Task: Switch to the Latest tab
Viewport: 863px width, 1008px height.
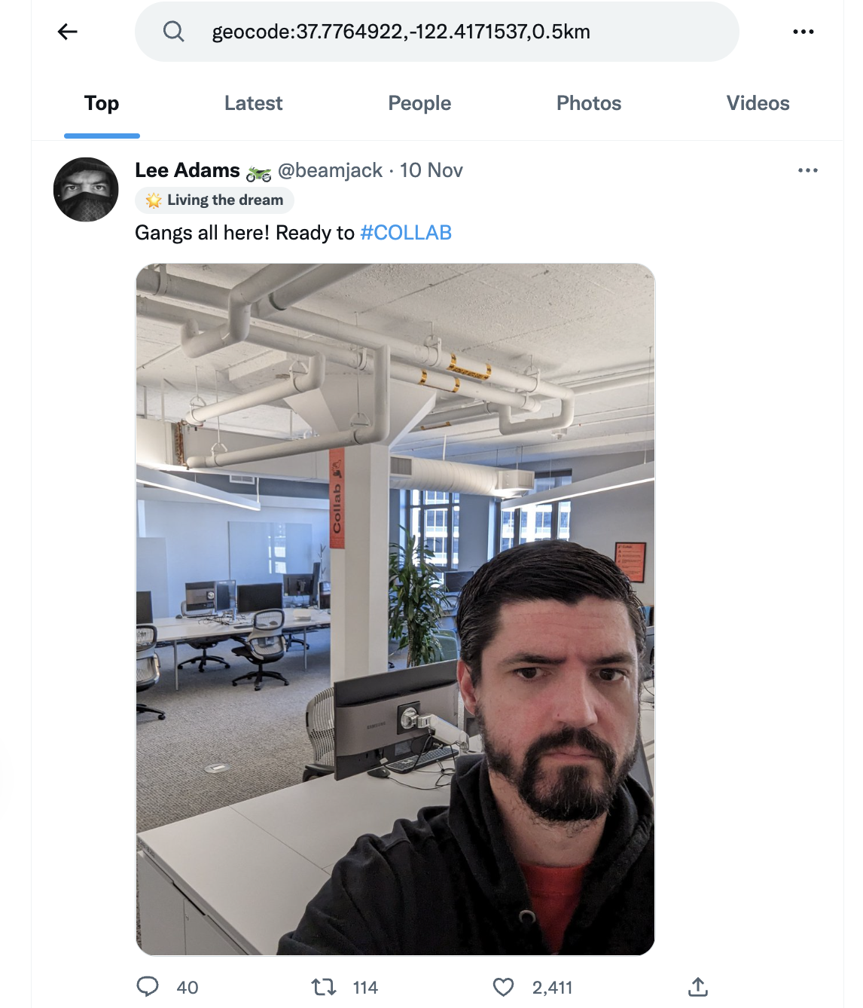Action: click(x=253, y=103)
